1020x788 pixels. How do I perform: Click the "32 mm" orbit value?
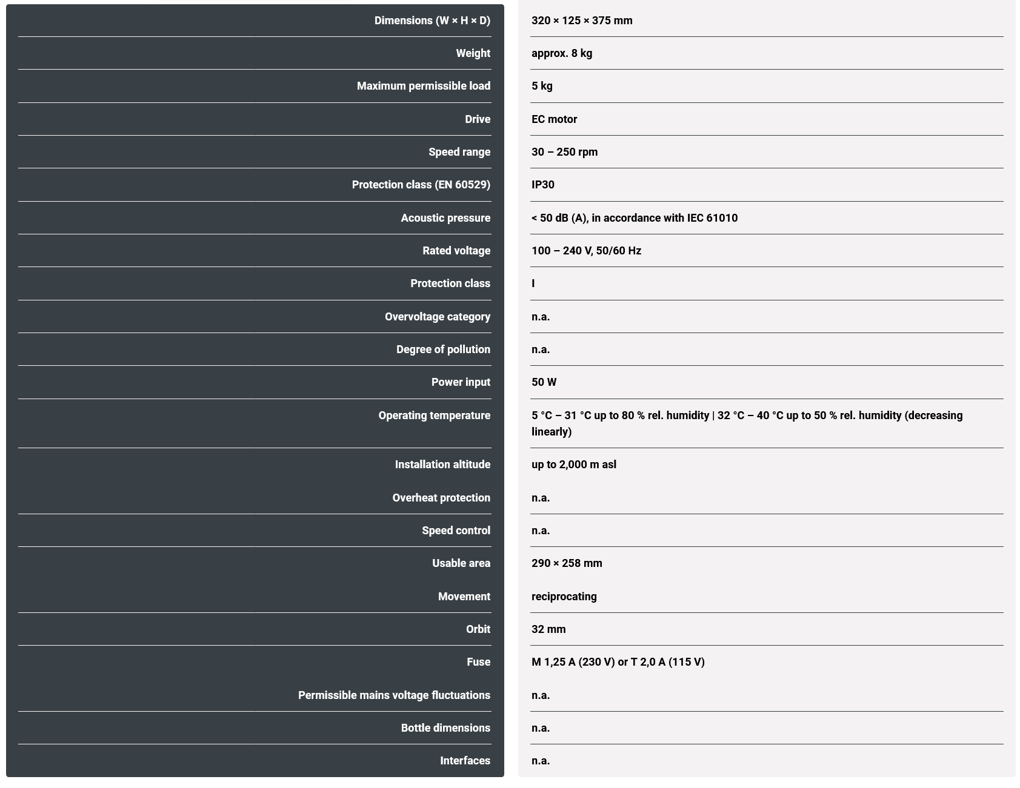tap(548, 629)
